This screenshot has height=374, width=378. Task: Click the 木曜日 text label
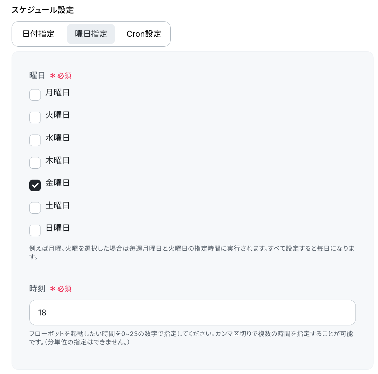coord(58,160)
